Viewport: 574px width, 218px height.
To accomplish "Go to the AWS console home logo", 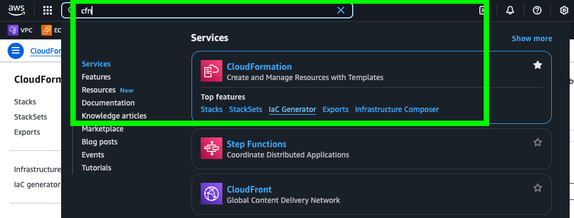I will tap(16, 10).
